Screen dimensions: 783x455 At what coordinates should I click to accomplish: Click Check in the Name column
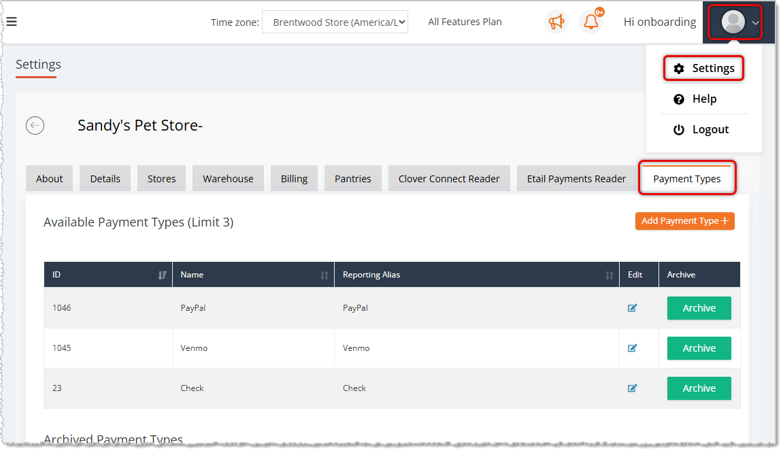coord(193,388)
